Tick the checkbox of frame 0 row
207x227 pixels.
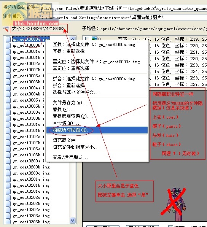click(88, 39)
